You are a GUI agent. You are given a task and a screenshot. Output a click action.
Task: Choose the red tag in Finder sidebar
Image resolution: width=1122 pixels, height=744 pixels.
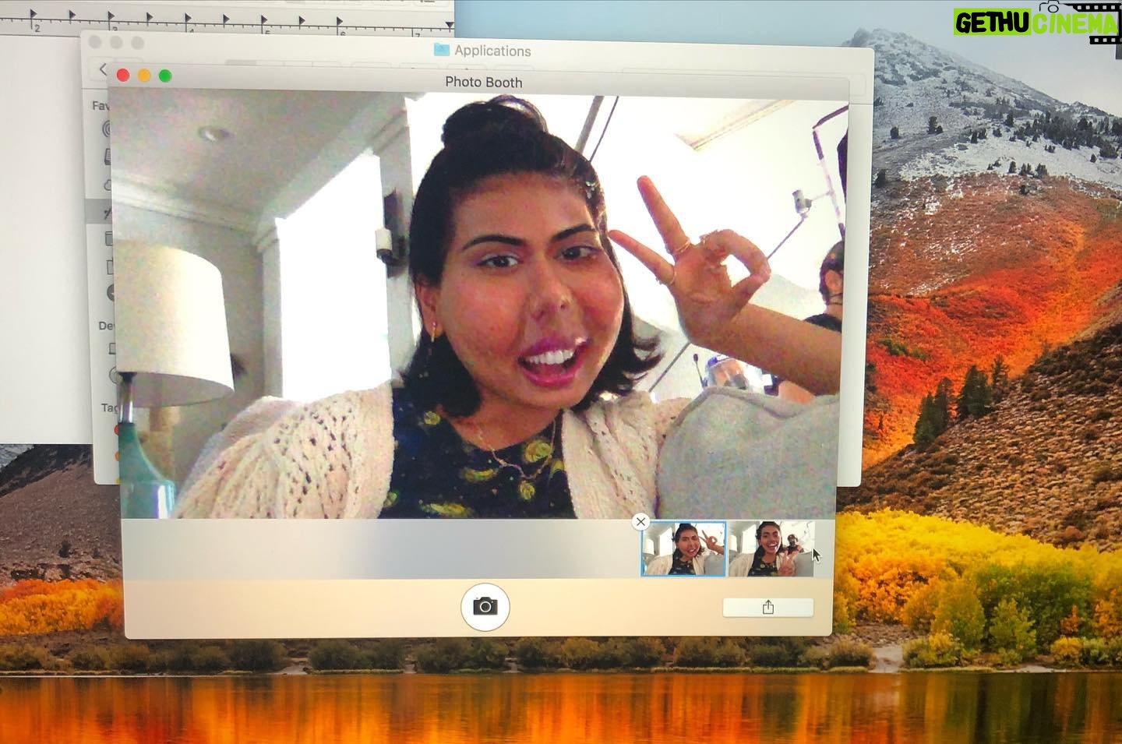click(x=117, y=429)
